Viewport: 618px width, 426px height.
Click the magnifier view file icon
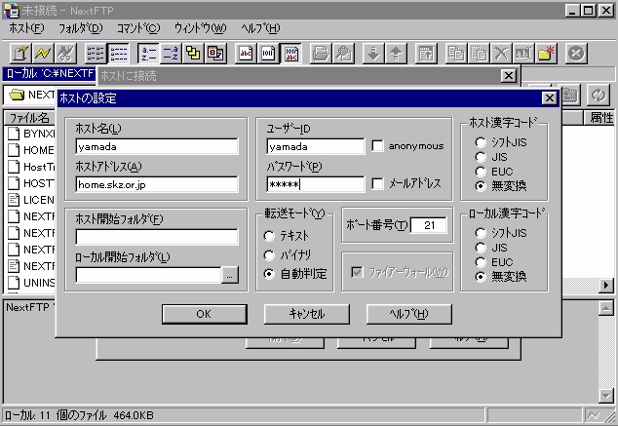click(343, 53)
